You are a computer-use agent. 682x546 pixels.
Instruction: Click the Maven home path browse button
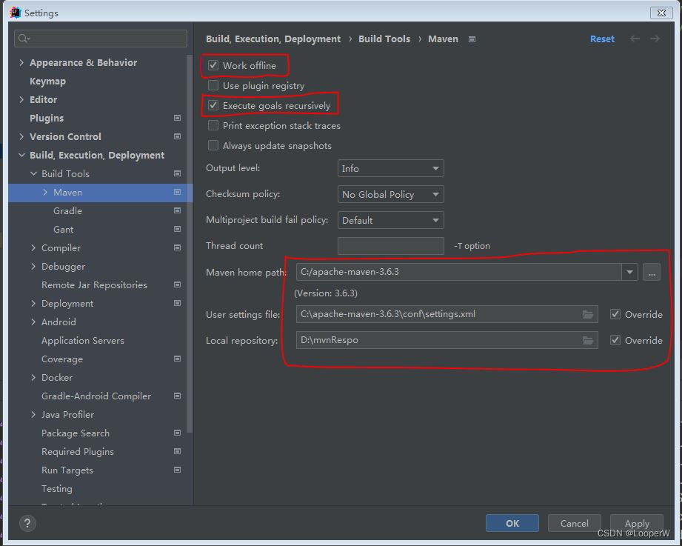(652, 272)
